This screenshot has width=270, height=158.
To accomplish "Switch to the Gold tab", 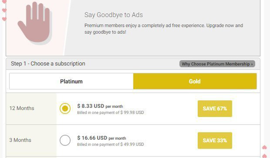I will tap(195, 81).
